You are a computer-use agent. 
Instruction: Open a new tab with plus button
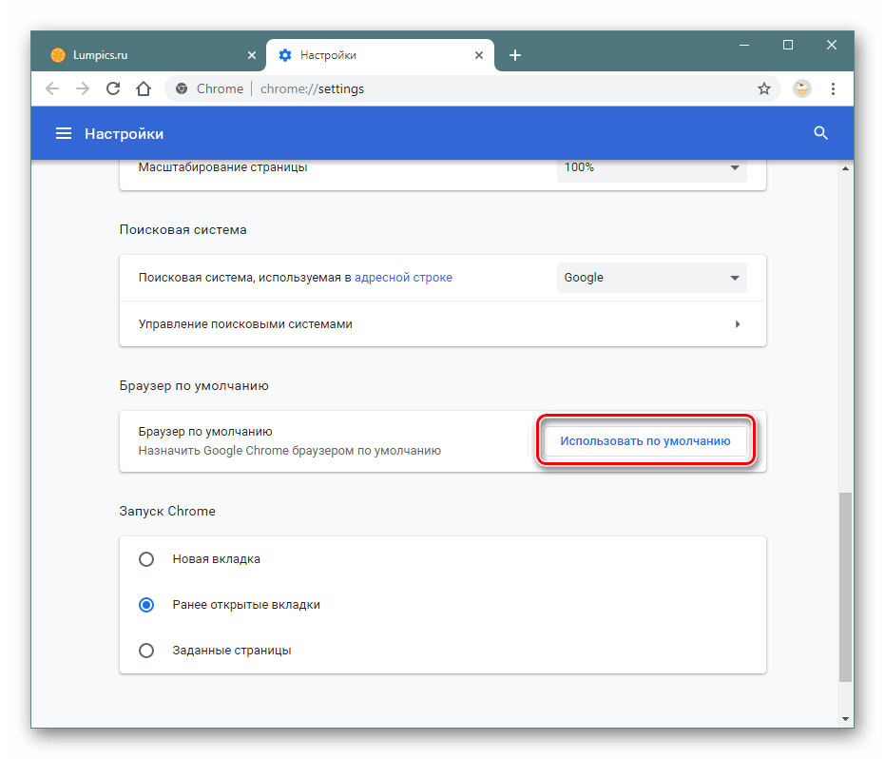[x=515, y=55]
